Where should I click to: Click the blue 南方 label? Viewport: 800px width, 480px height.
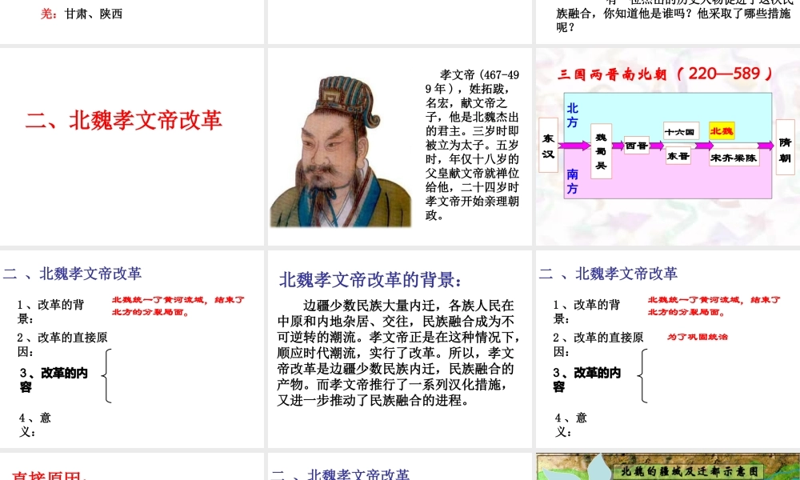[x=573, y=182]
